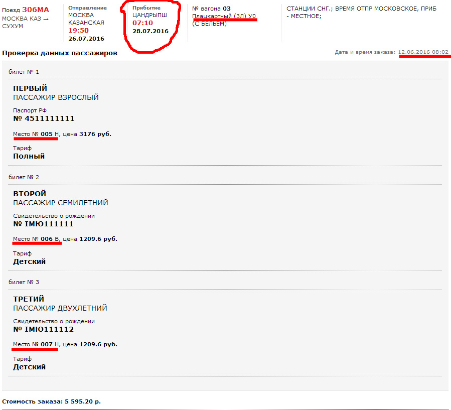Click seat Место № 007 Н
Image resolution: width=451 pixels, height=410 pixels.
coord(36,344)
